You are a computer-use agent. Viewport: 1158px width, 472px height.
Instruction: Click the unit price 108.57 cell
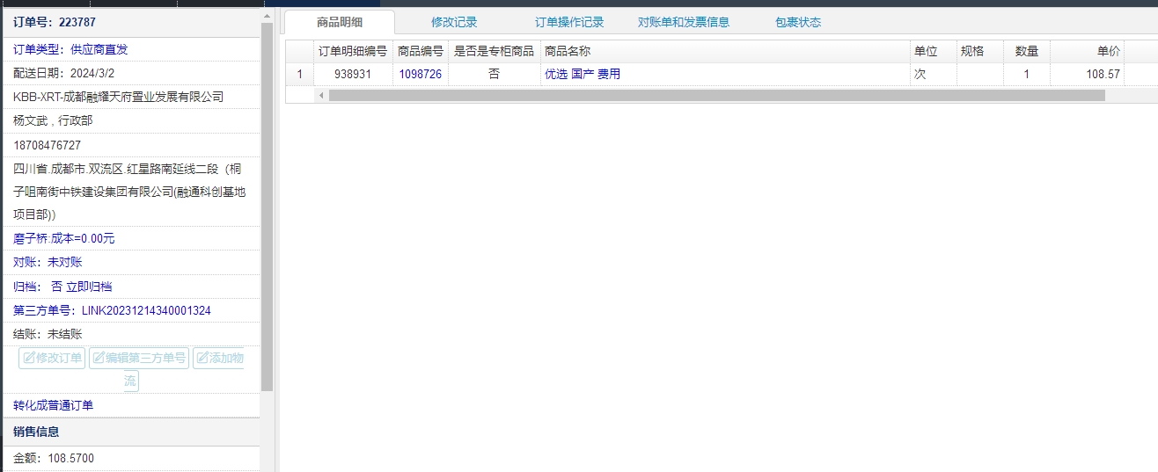(x=1087, y=74)
